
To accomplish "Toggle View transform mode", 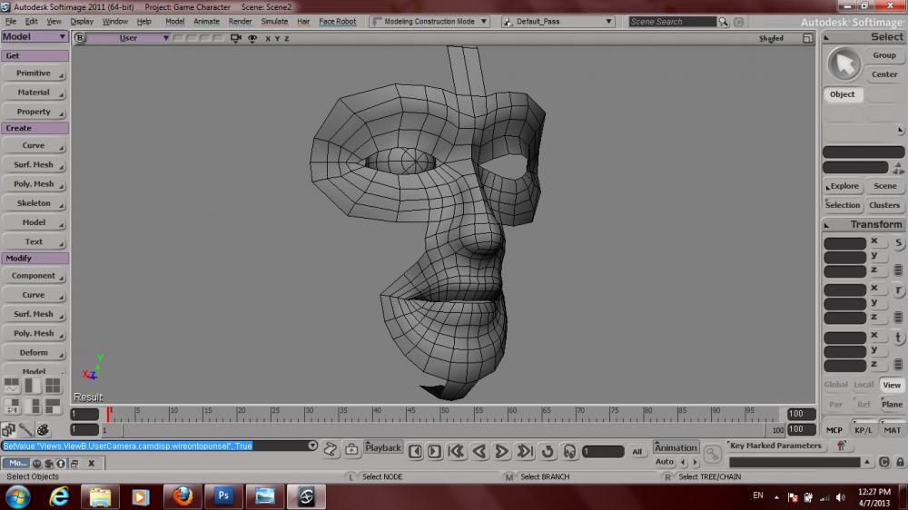I will 892,385.
